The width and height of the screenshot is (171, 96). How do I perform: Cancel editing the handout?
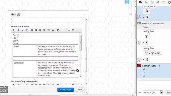click(79, 90)
